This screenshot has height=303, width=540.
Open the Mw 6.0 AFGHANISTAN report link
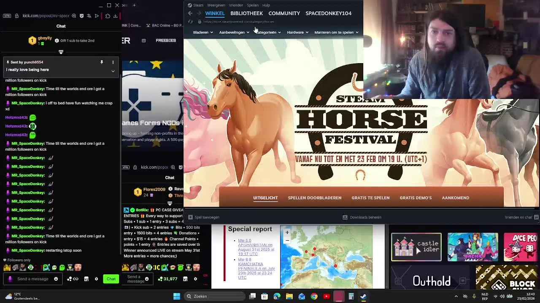(256, 247)
